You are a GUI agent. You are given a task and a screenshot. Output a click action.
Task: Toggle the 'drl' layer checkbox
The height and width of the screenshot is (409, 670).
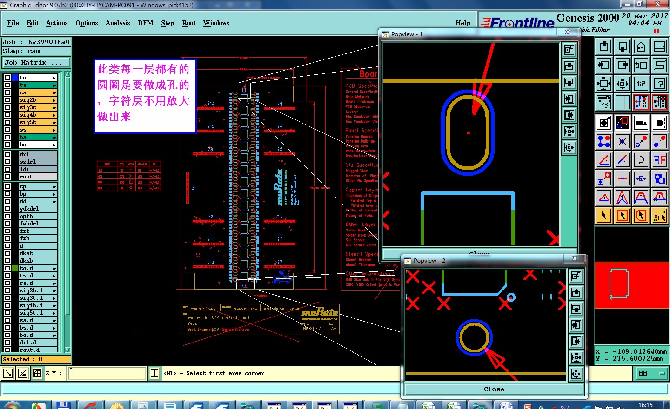pyautogui.click(x=7, y=154)
